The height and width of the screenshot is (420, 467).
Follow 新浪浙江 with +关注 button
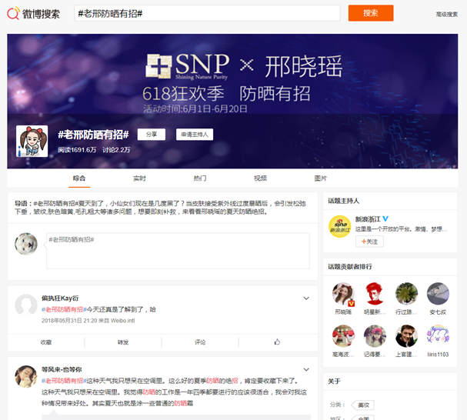click(369, 242)
